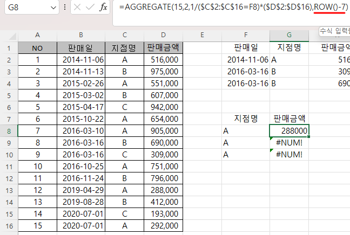
Task: Select column F header
Action: (x=246, y=35)
